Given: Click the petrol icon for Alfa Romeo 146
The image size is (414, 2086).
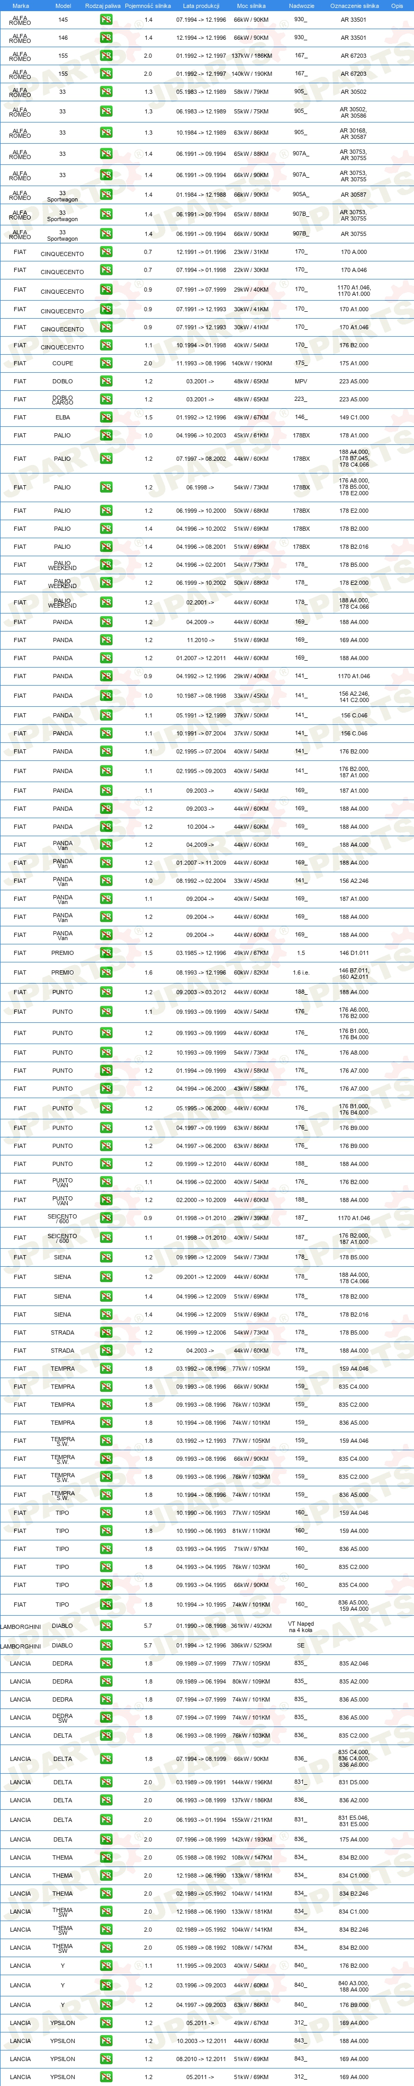Looking at the screenshot, I should tap(106, 37).
